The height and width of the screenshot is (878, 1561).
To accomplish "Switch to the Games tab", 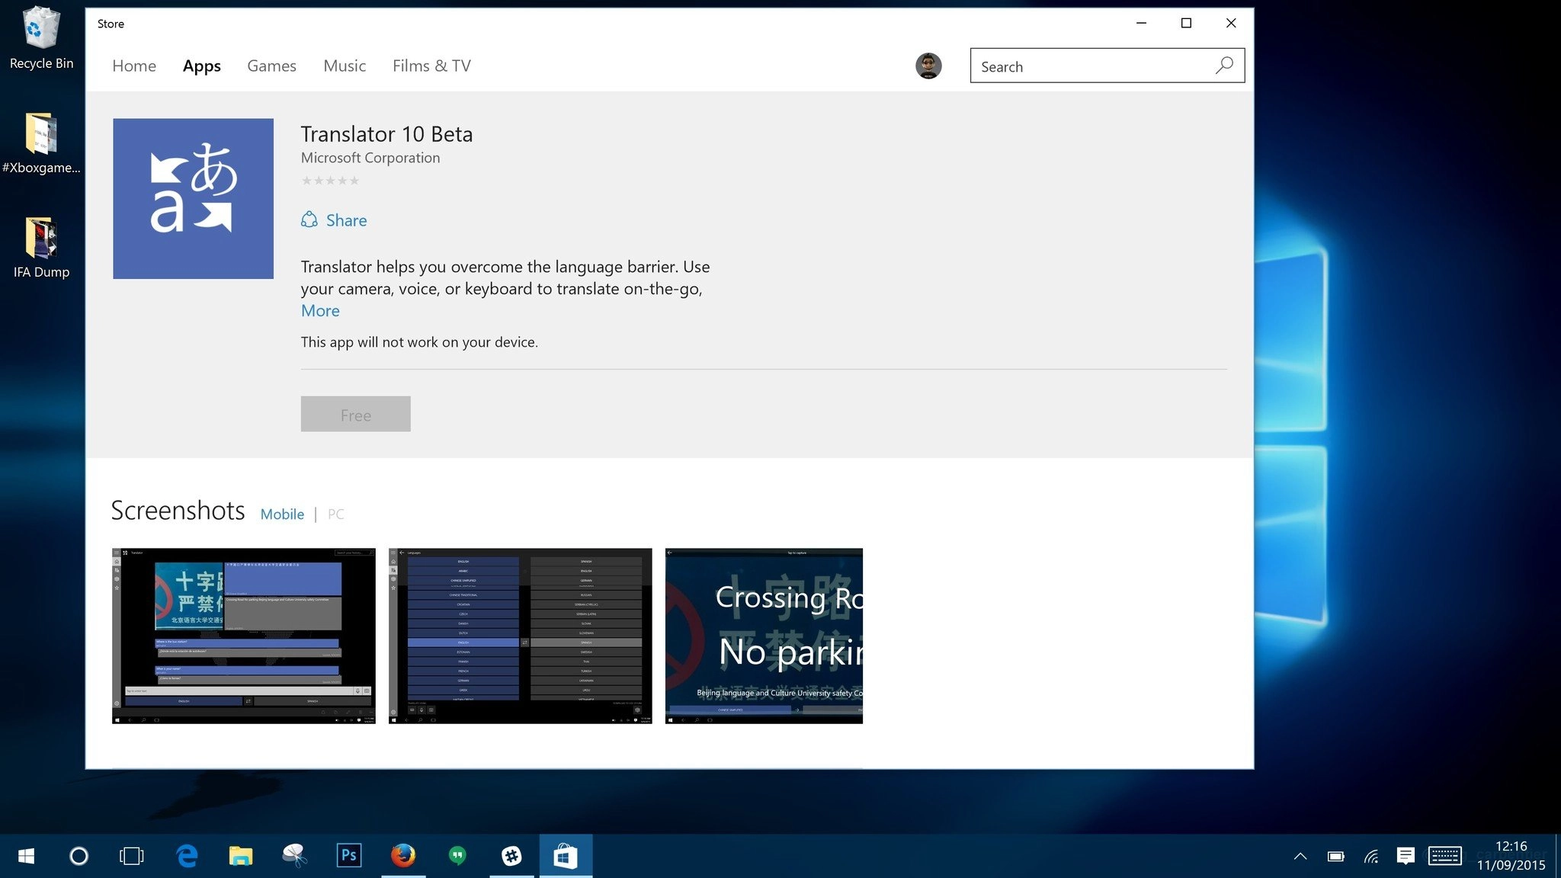I will point(271,66).
